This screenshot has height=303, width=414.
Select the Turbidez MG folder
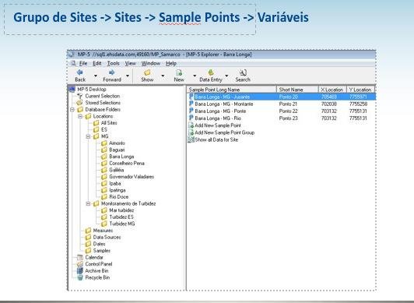[x=122, y=224]
